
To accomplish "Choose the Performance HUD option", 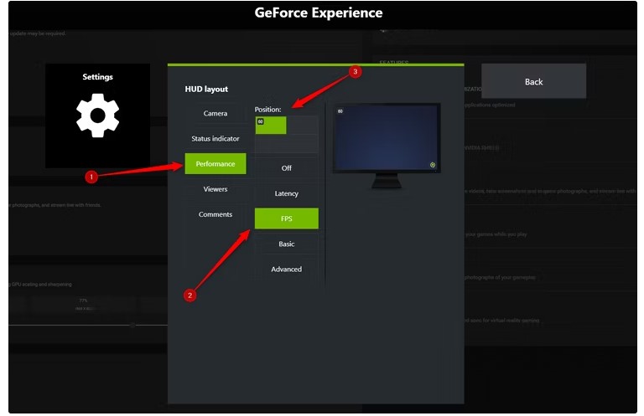I will (x=216, y=163).
